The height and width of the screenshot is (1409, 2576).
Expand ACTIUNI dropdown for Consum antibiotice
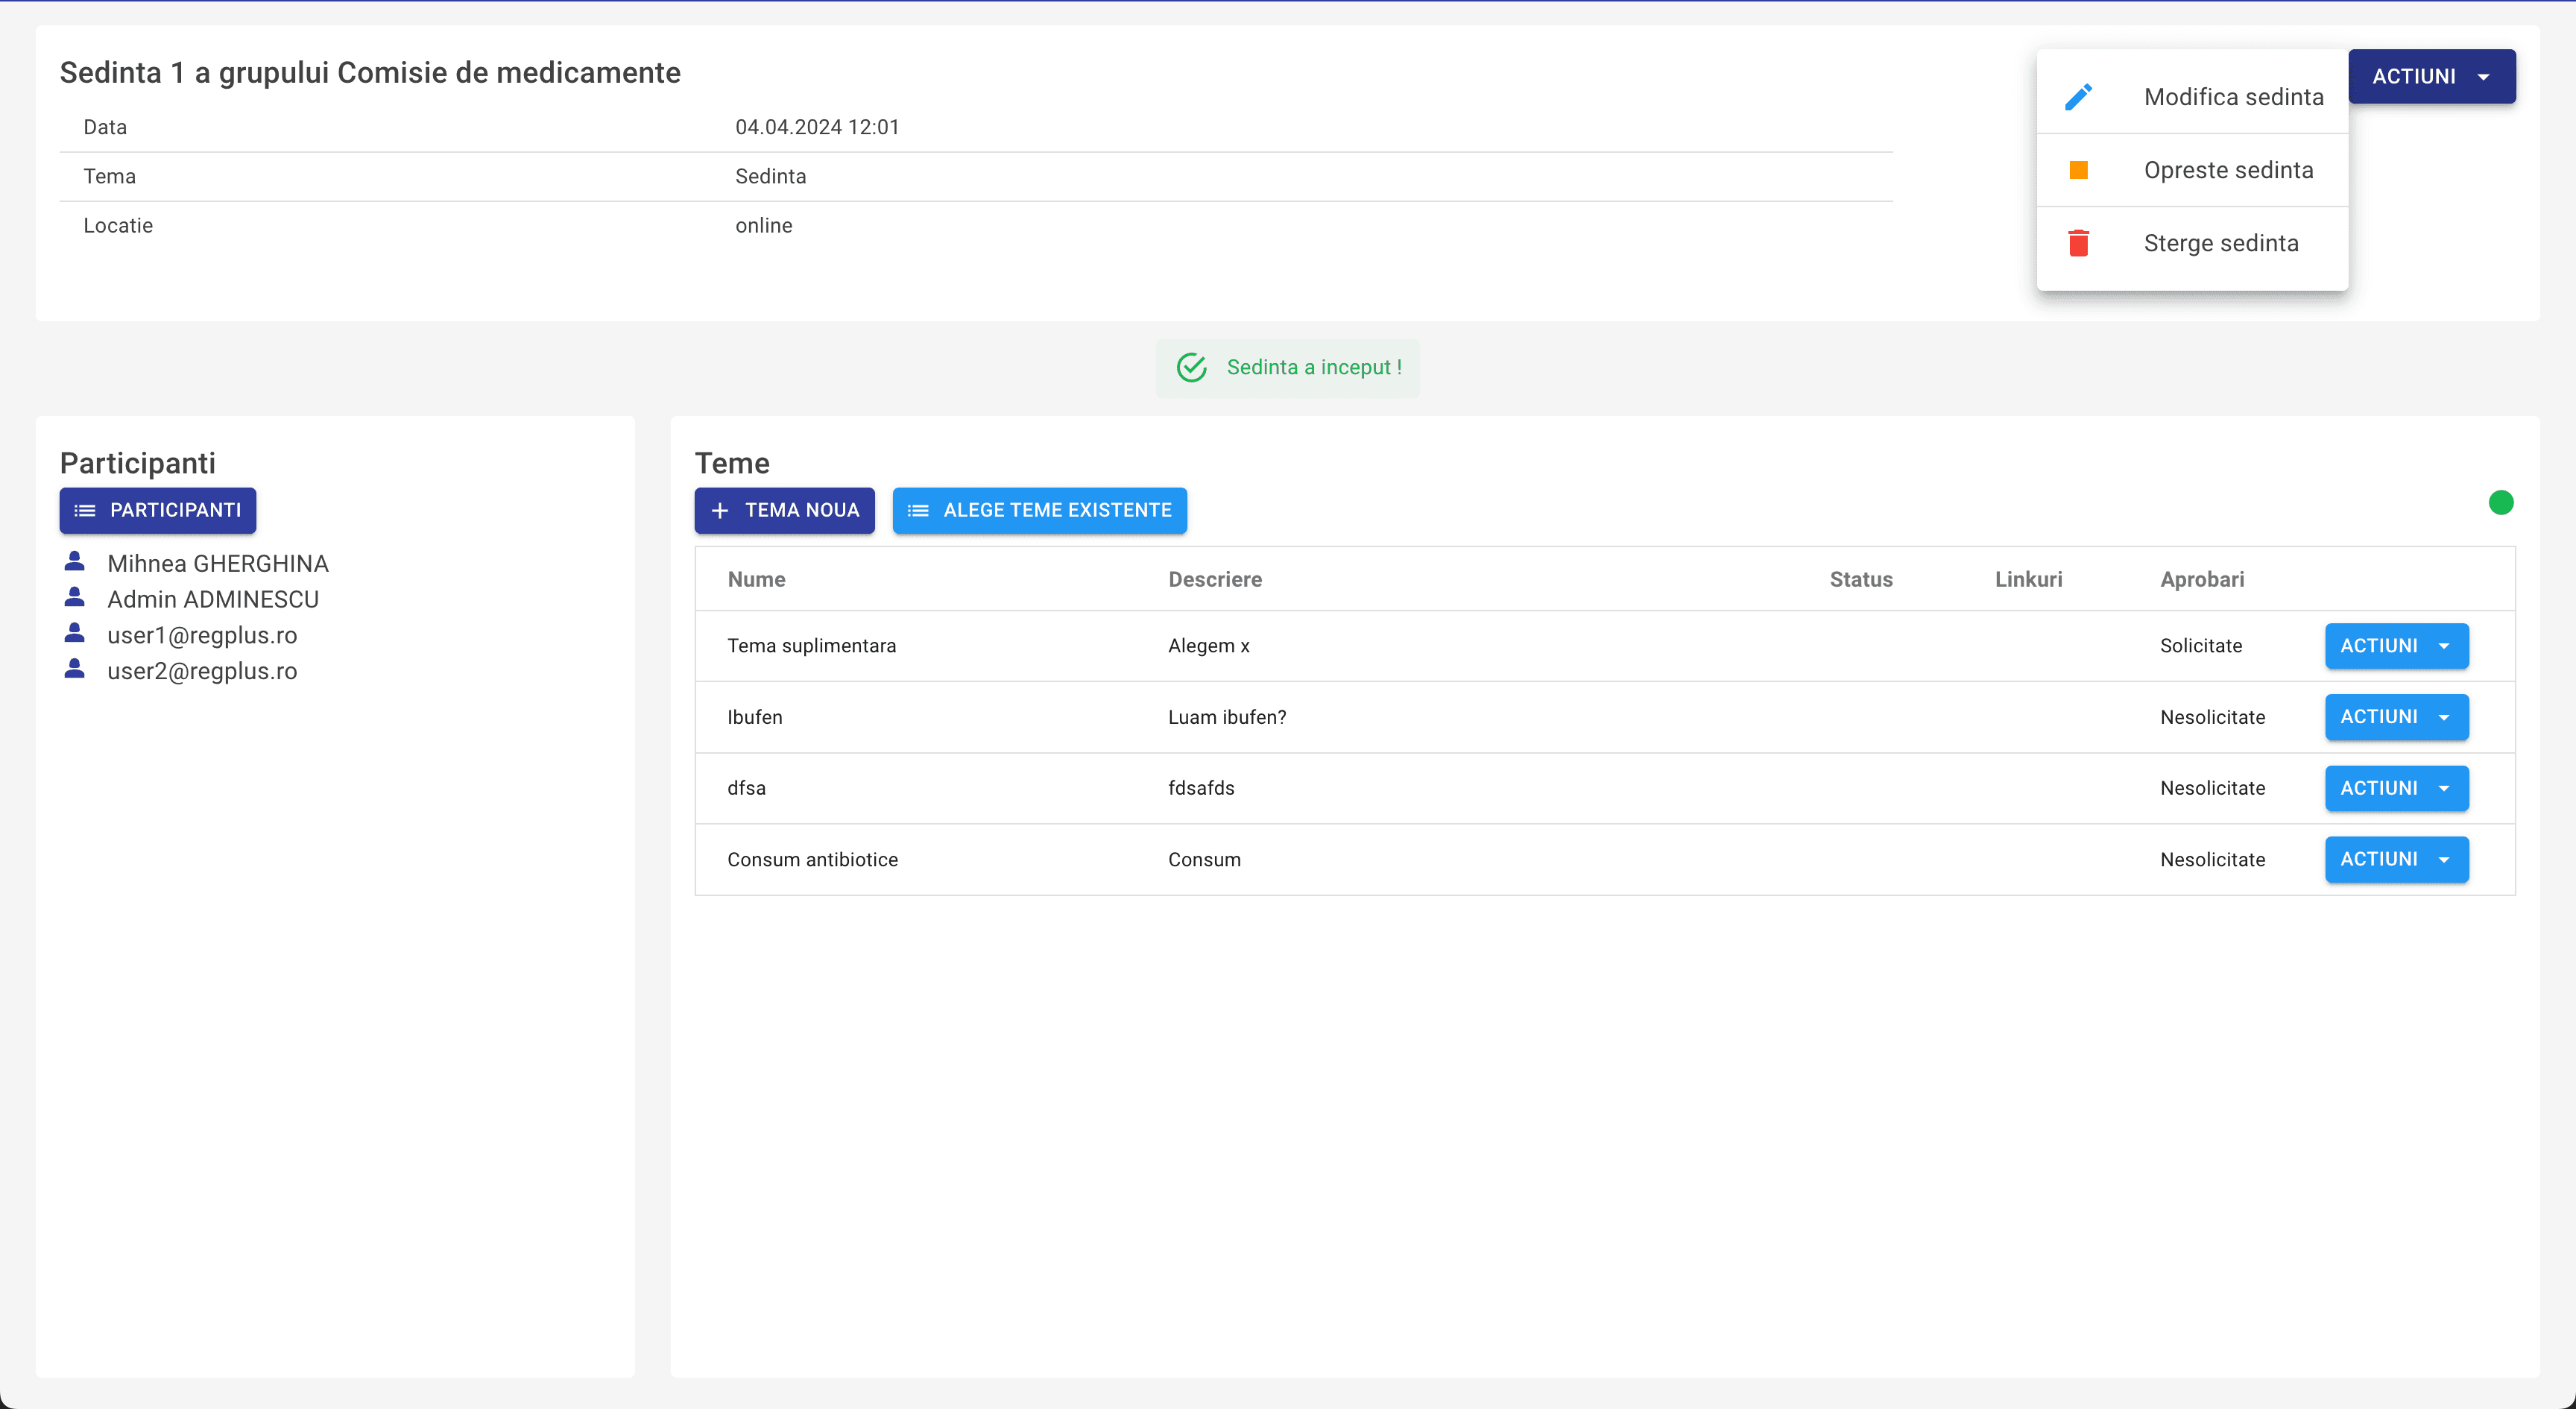click(2396, 859)
